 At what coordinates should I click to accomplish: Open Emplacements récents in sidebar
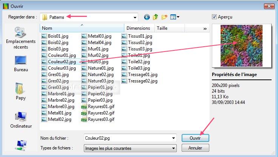[x=20, y=38]
